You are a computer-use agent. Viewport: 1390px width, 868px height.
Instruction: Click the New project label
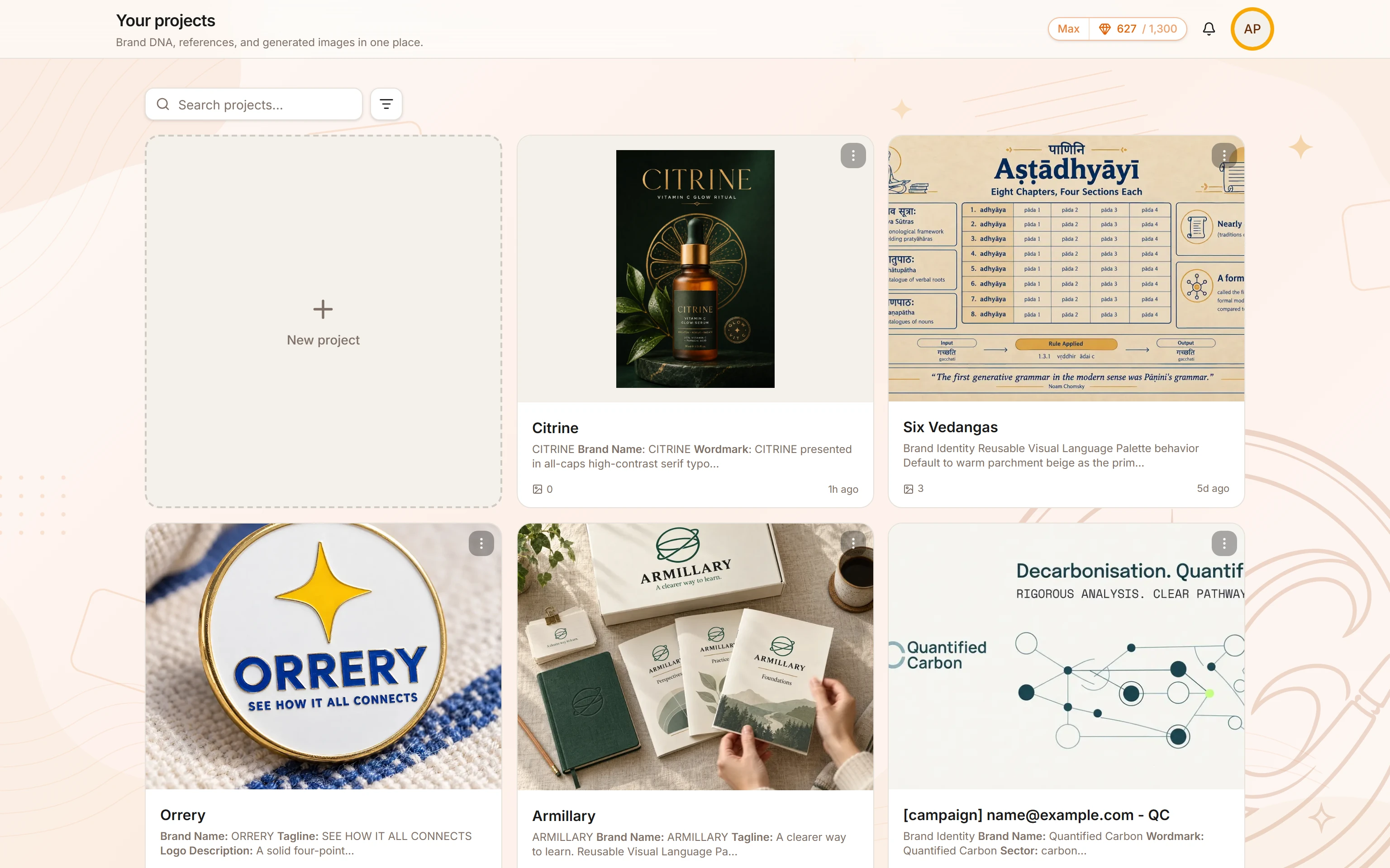pos(323,340)
